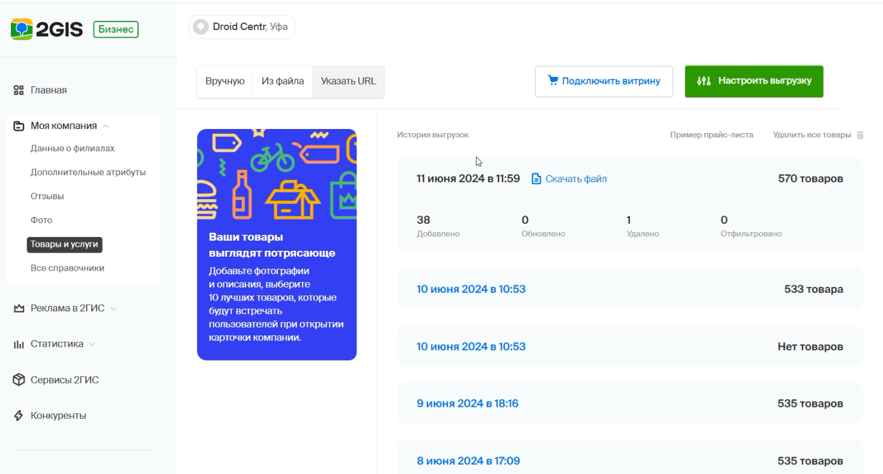Click the sliders icon on Настроить выгрузку
Viewport: 883px width, 474px height.
704,81
